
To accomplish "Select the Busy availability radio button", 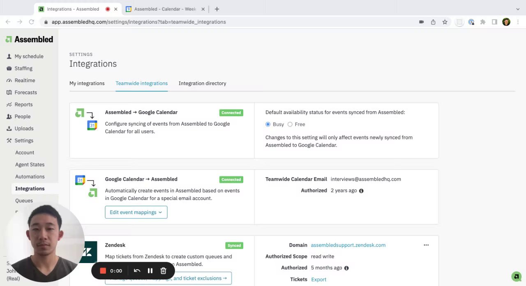I will 268,125.
